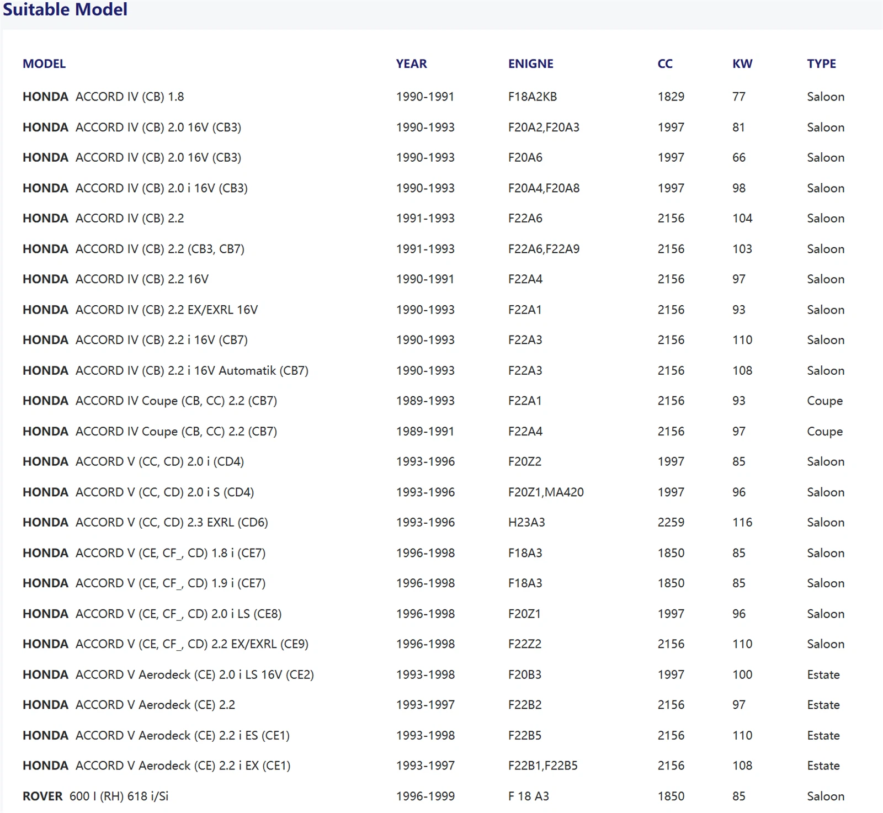This screenshot has width=883, height=813.
Task: Select "ACCORD IV (CB) 2.2 16V" model
Action: pos(142,279)
